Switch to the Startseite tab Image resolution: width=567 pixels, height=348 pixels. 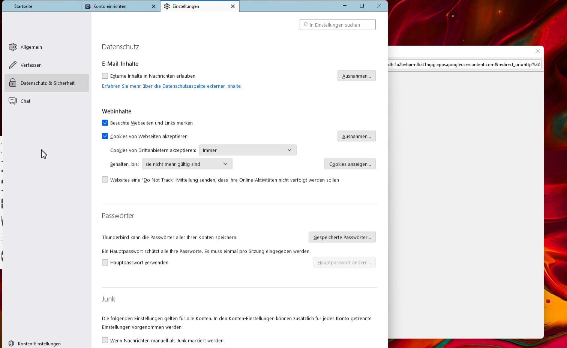(x=23, y=6)
